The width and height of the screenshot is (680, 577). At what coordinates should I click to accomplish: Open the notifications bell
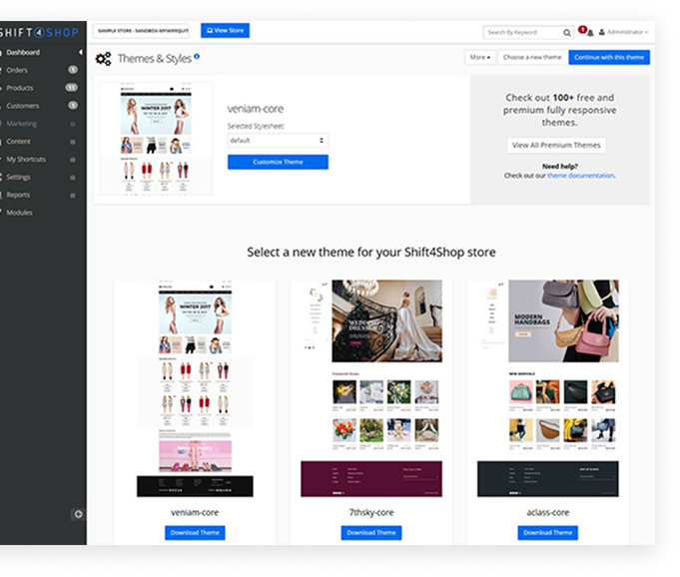pyautogui.click(x=590, y=33)
